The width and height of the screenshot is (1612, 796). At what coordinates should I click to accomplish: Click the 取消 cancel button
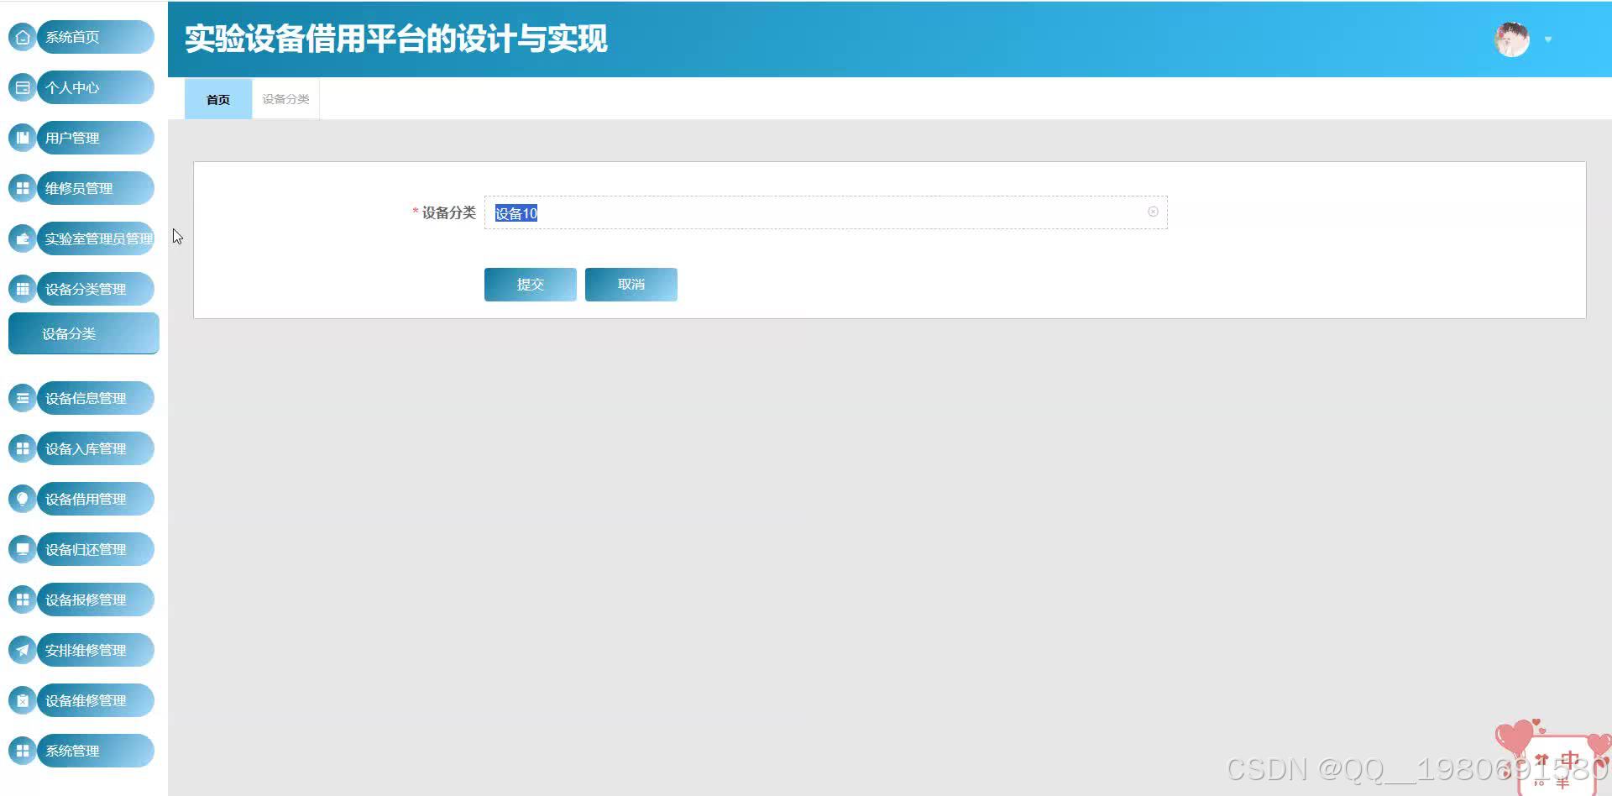(x=631, y=284)
